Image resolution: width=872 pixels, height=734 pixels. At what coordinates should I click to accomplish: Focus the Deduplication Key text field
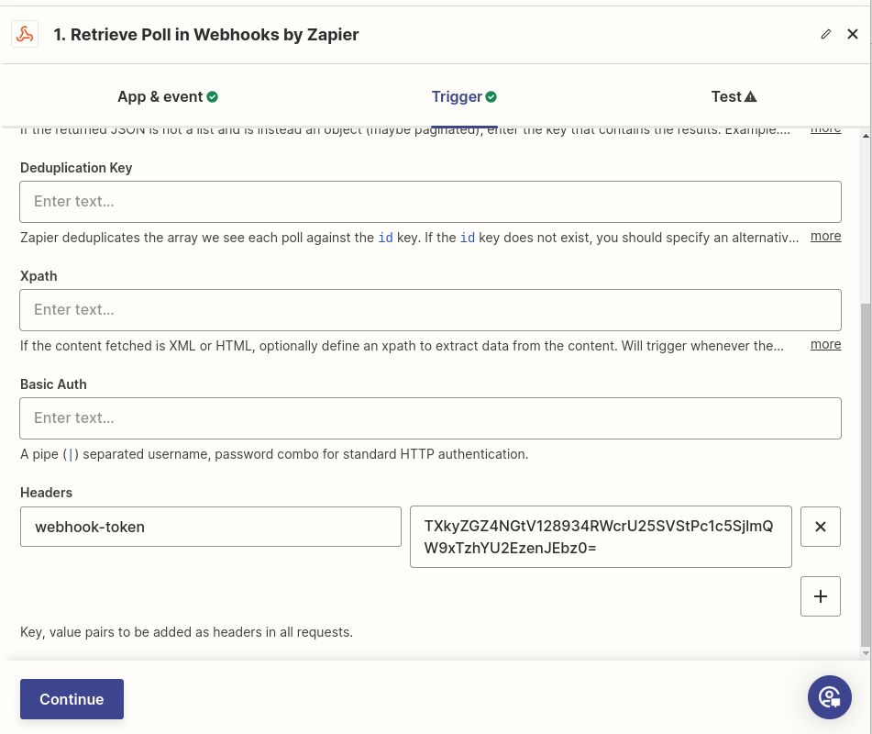[x=430, y=202]
